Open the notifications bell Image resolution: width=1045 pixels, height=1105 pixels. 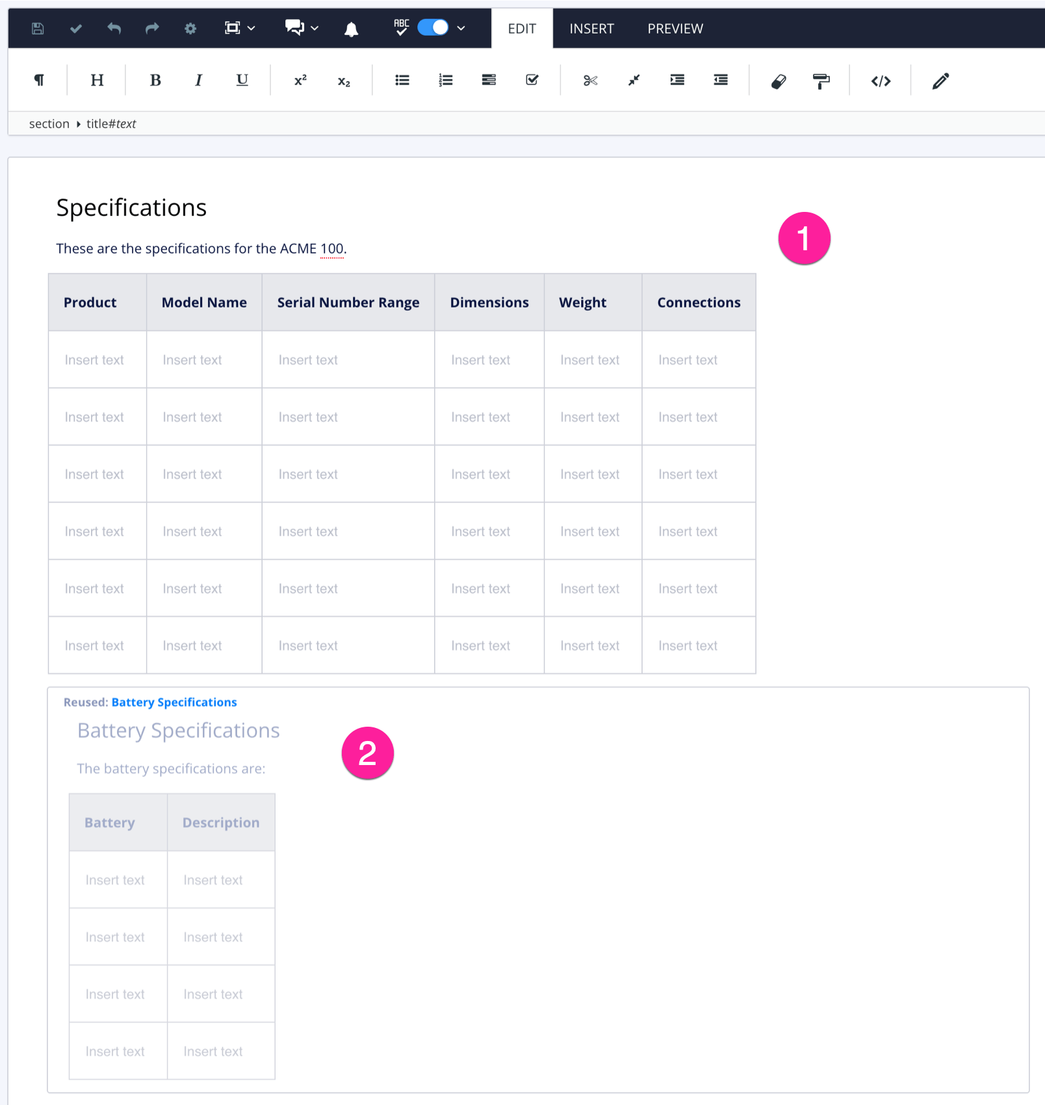coord(351,28)
